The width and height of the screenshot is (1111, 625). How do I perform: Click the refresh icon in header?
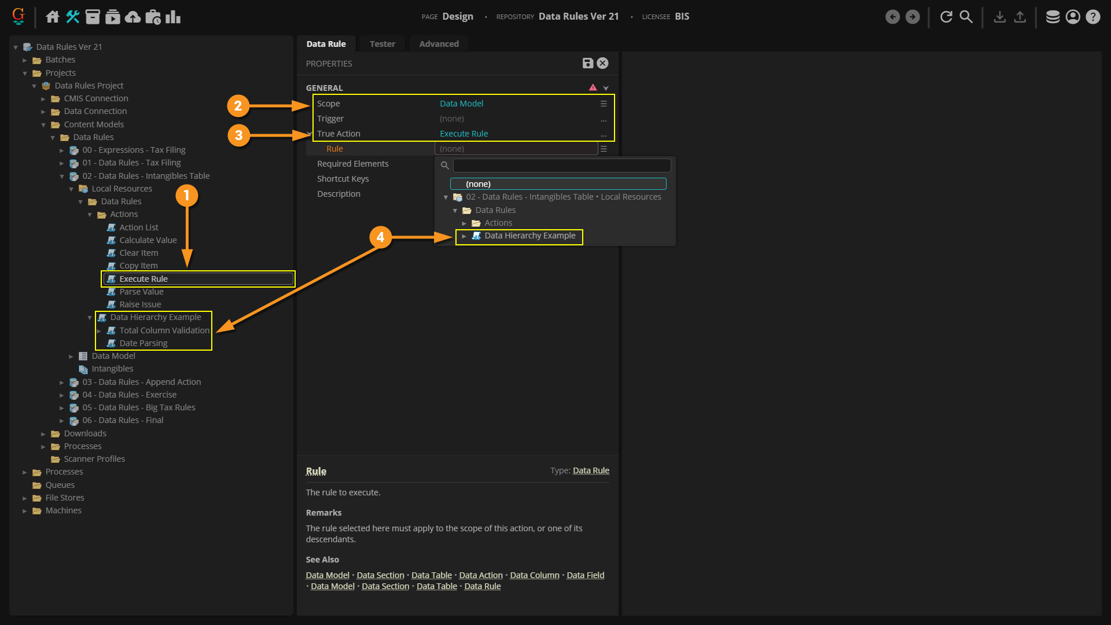tap(946, 17)
